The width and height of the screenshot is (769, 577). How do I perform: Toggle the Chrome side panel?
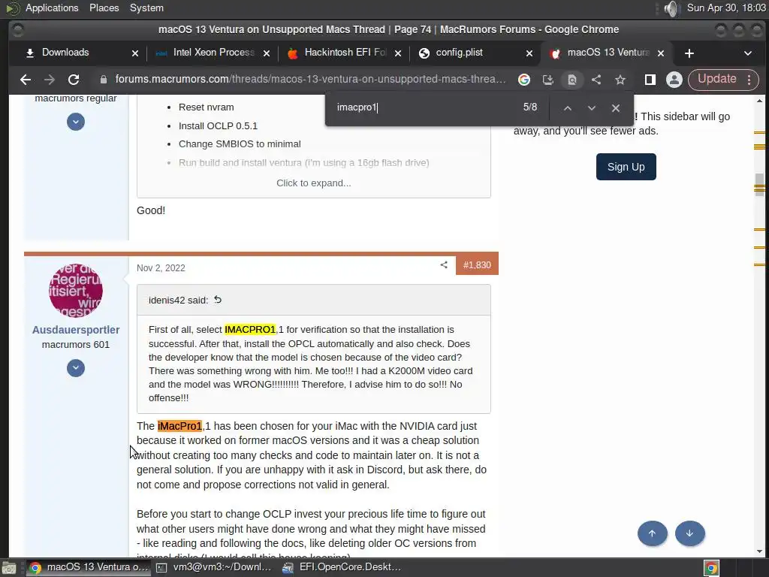650,80
